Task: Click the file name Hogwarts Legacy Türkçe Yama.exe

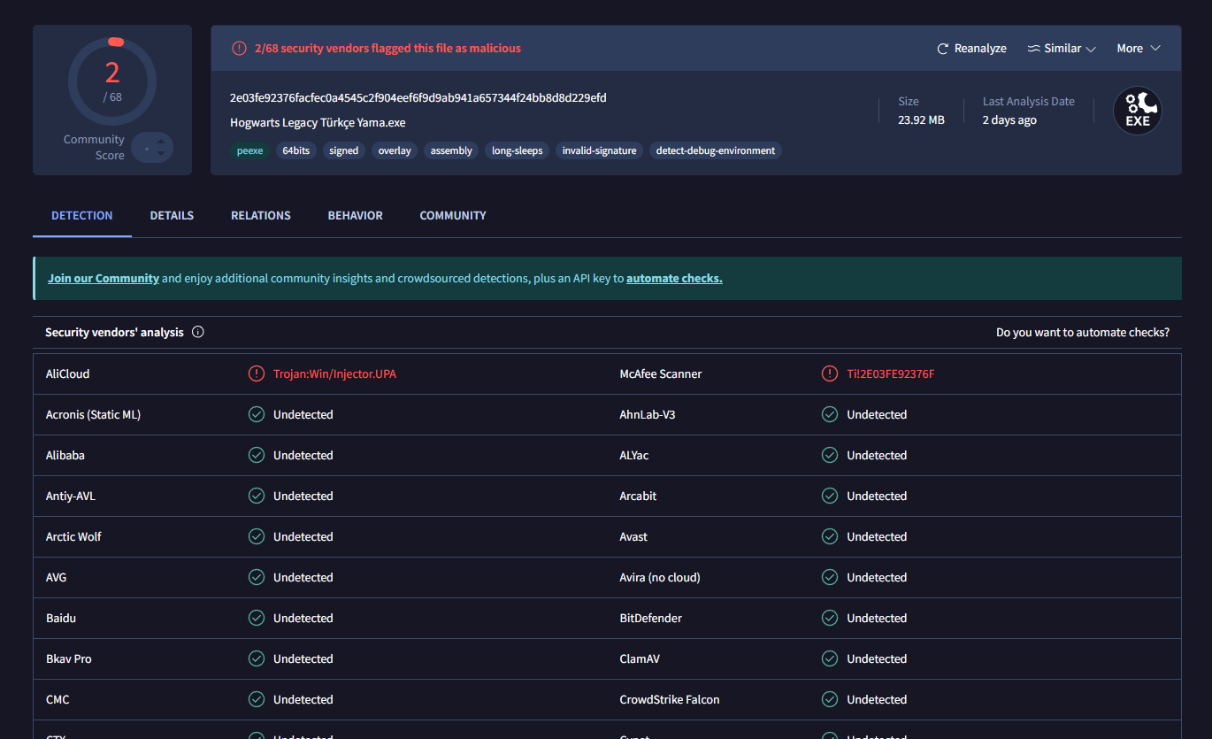Action: click(x=318, y=123)
